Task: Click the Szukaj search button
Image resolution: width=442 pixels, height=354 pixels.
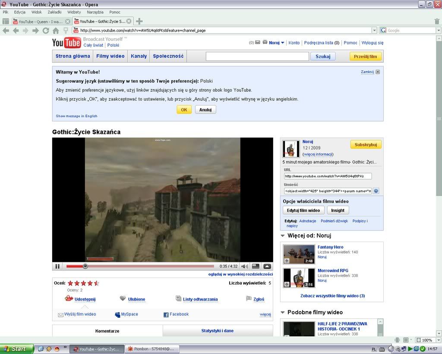Action: click(x=323, y=57)
